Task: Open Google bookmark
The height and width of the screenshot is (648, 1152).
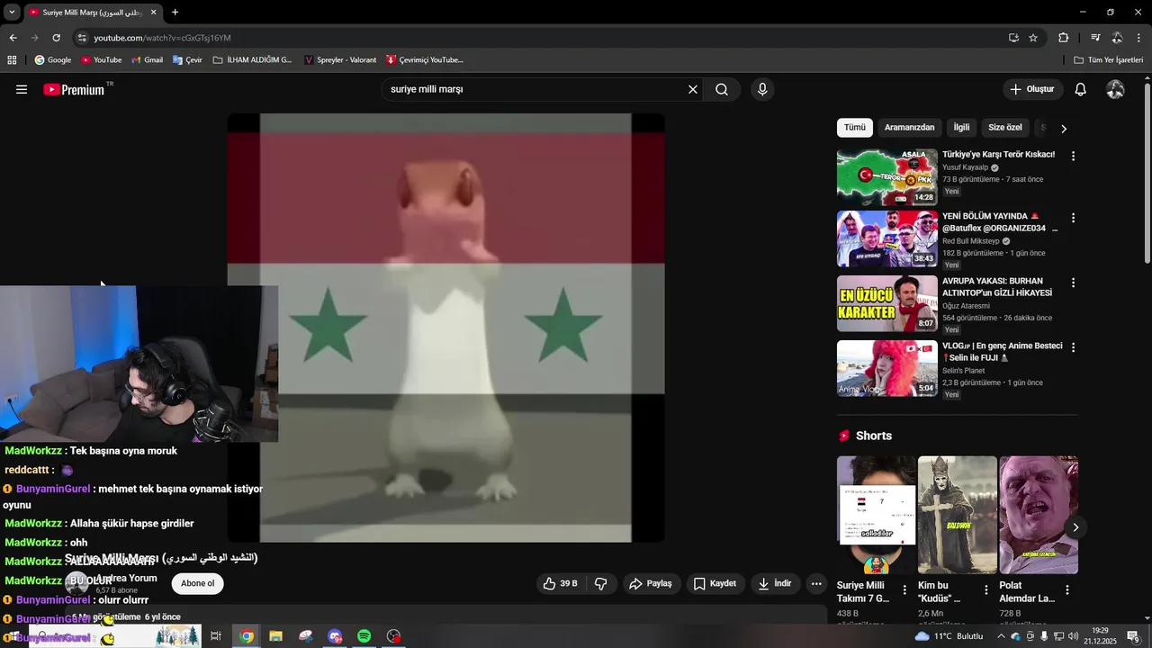Action: point(52,59)
